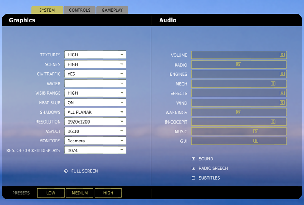
Task: Disable the SOUND checkbox
Action: click(x=193, y=159)
